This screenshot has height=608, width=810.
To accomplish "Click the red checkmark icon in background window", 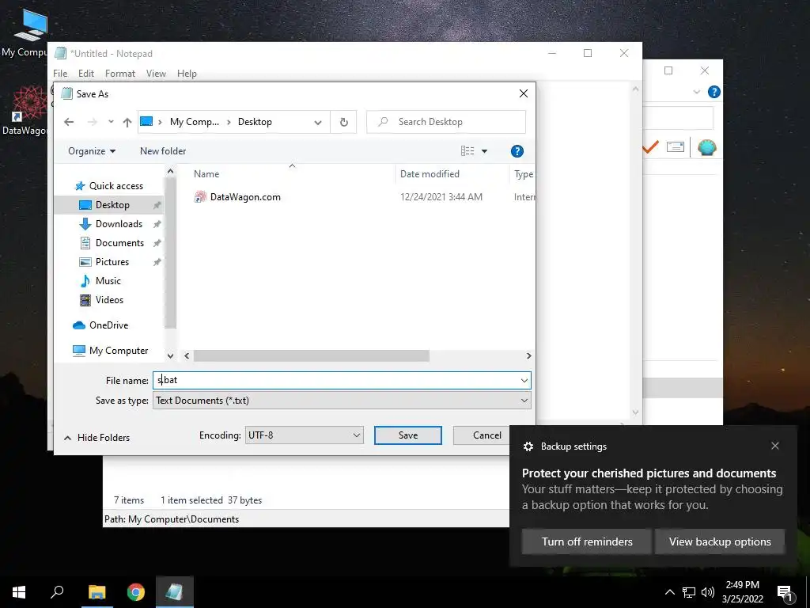I will (x=650, y=147).
